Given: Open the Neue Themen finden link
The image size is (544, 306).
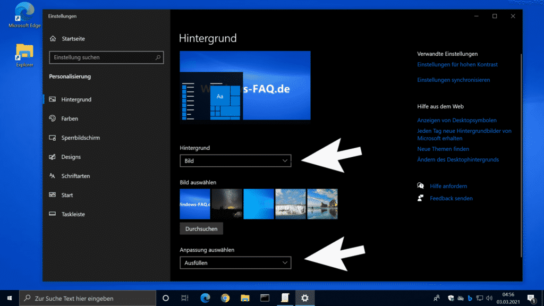Looking at the screenshot, I should point(443,149).
